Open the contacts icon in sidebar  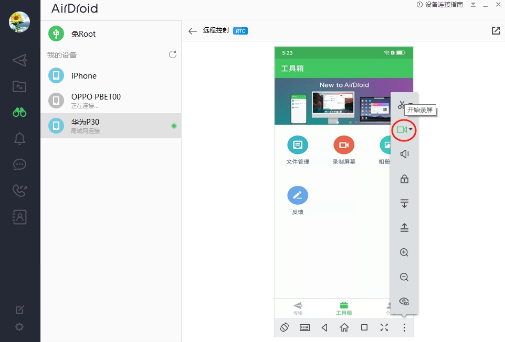(19, 217)
